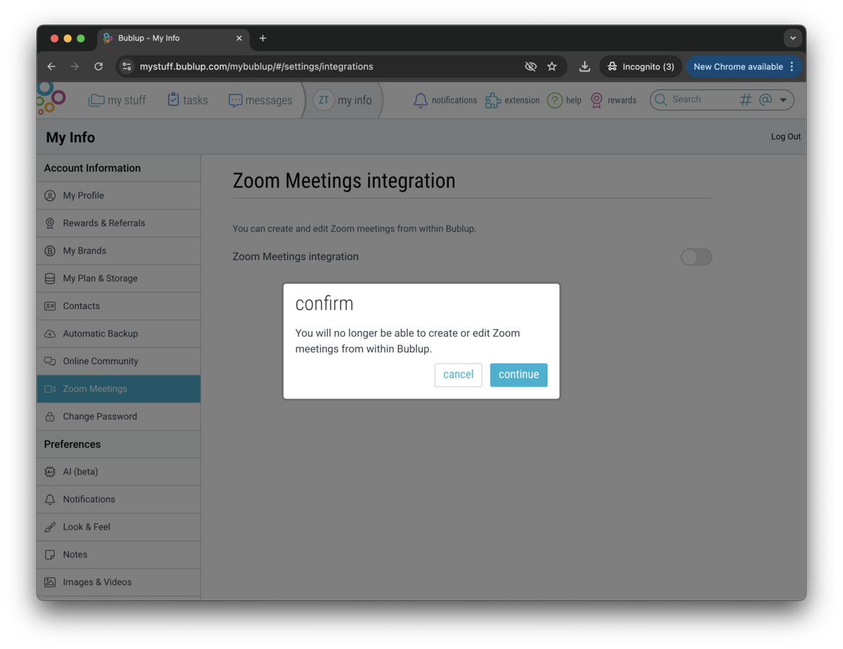Click the help question mark icon
Viewport: 843px width, 649px height.
(555, 100)
